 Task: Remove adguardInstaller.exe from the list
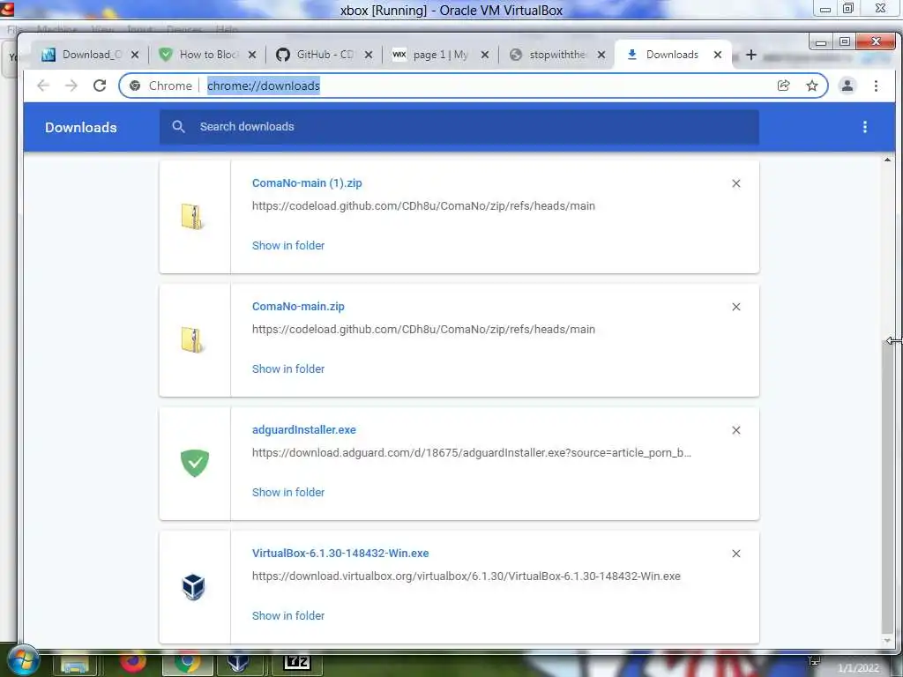736,430
